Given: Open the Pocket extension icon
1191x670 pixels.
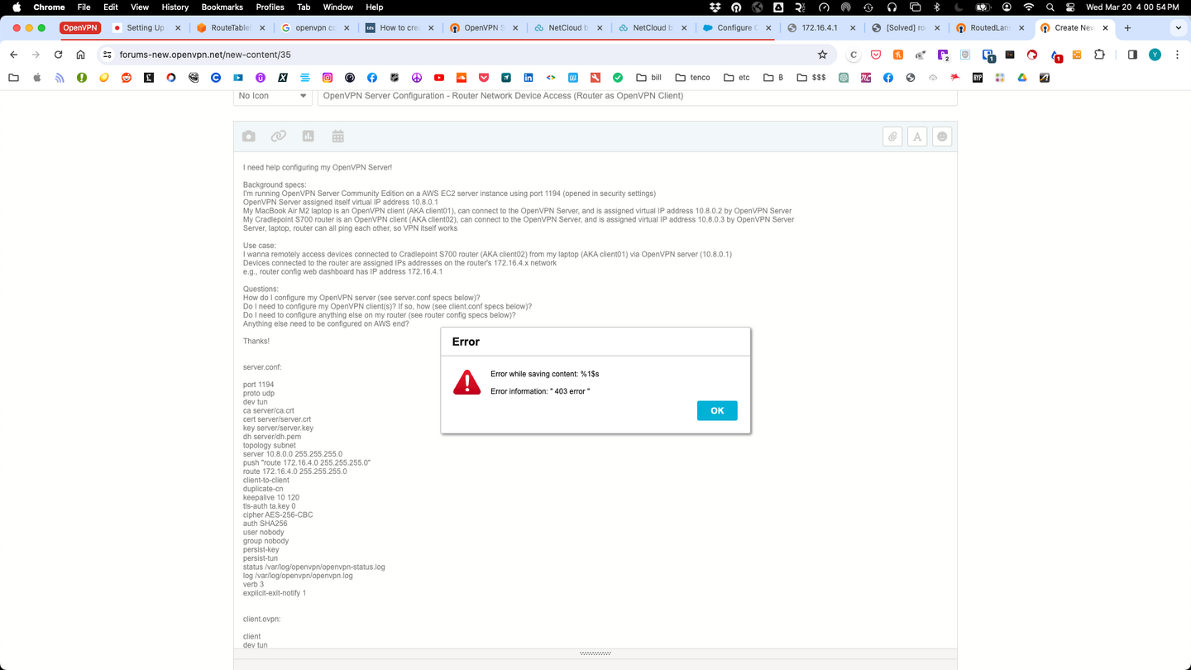Looking at the screenshot, I should pos(876,55).
